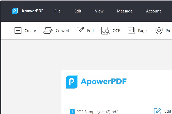
Task: Open the Edit menu in menu bar
Action: click(x=78, y=11)
